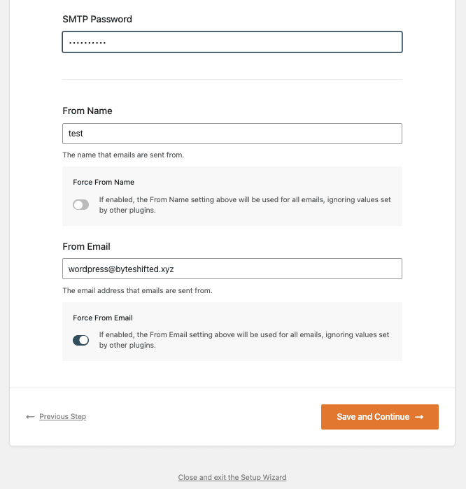Enable the Force From Name toggle
The height and width of the screenshot is (489, 466).
click(80, 205)
